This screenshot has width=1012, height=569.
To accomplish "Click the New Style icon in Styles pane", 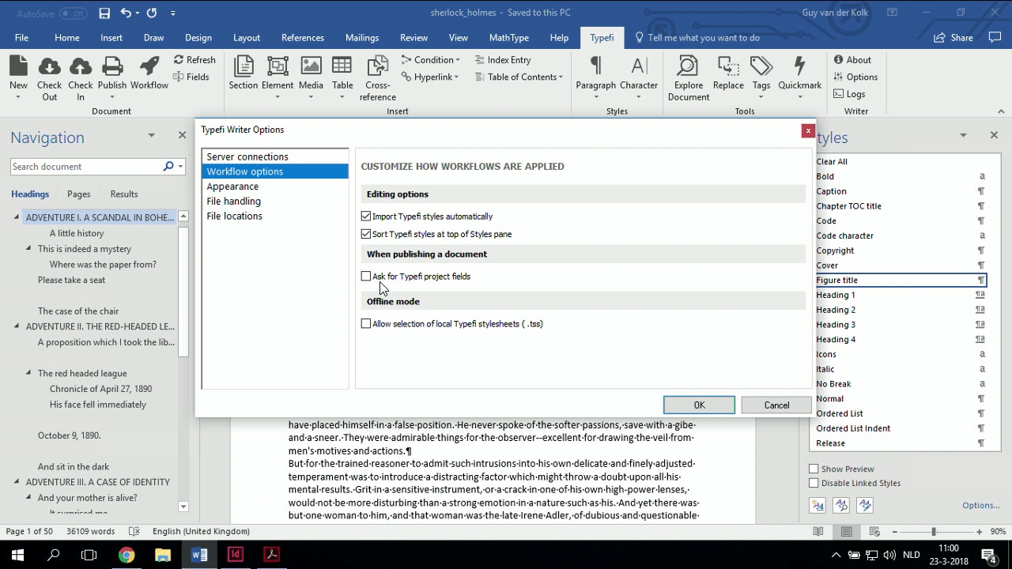I will pos(818,505).
